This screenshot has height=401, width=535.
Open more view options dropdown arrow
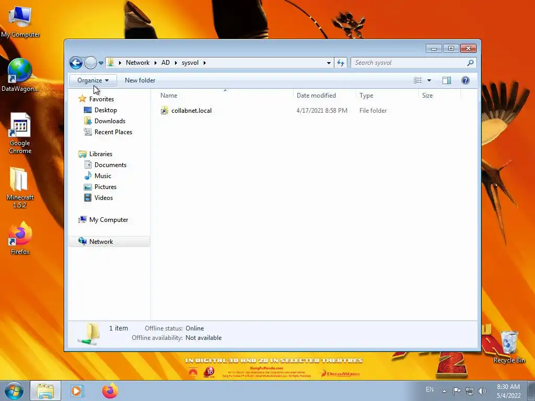click(x=429, y=80)
